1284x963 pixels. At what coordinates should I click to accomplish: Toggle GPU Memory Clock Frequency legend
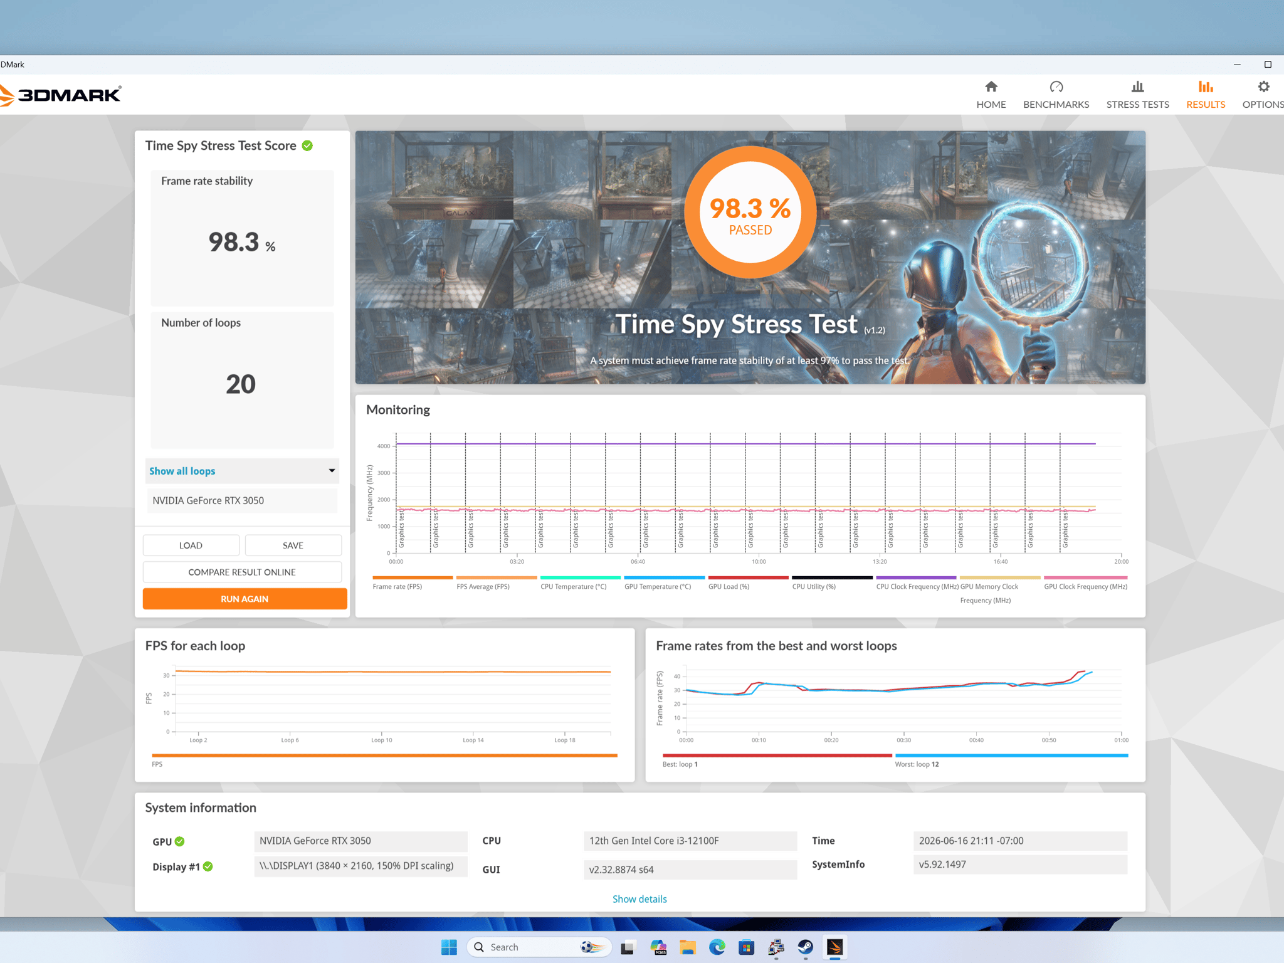(x=999, y=591)
